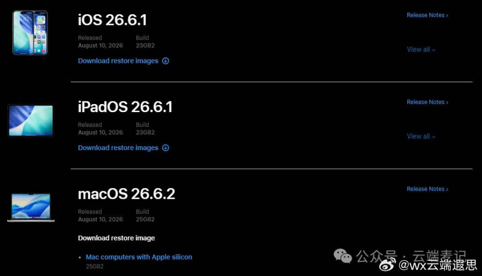Expand View all for iOS 26.6.1
Viewport: 482px width, 276px height.
421,50
